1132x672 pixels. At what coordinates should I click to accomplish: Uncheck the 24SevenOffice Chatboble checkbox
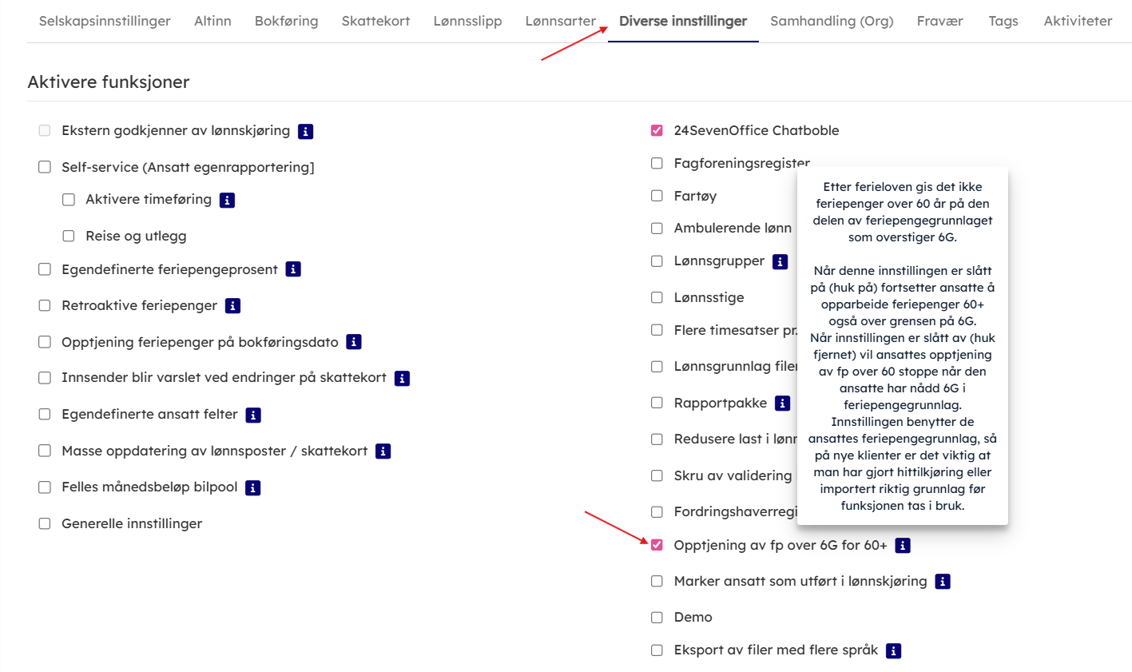[x=657, y=130]
